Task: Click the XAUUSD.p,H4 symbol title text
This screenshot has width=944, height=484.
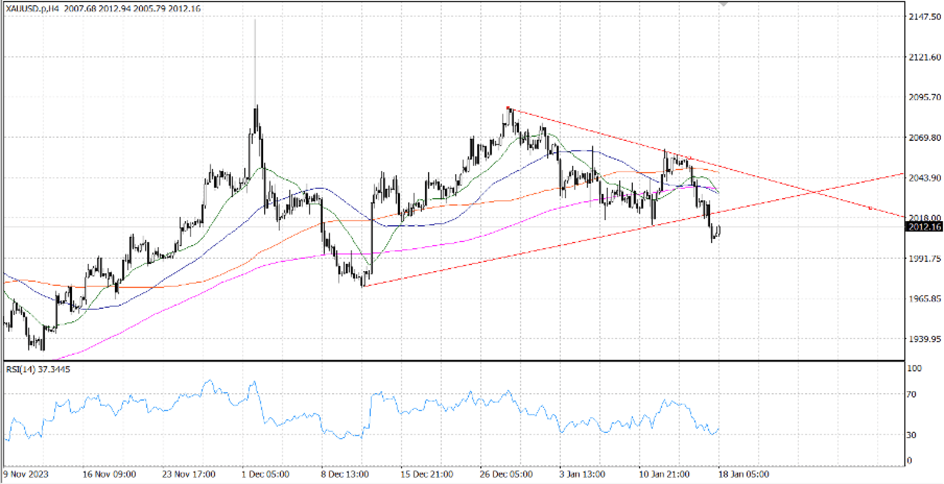Action: 33,8
